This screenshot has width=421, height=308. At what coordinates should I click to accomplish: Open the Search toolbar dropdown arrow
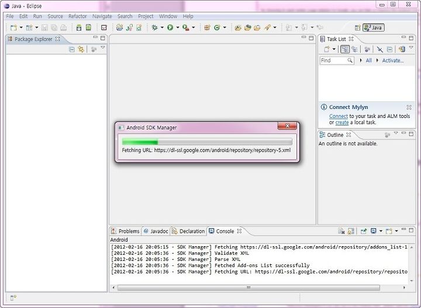[x=275, y=27]
